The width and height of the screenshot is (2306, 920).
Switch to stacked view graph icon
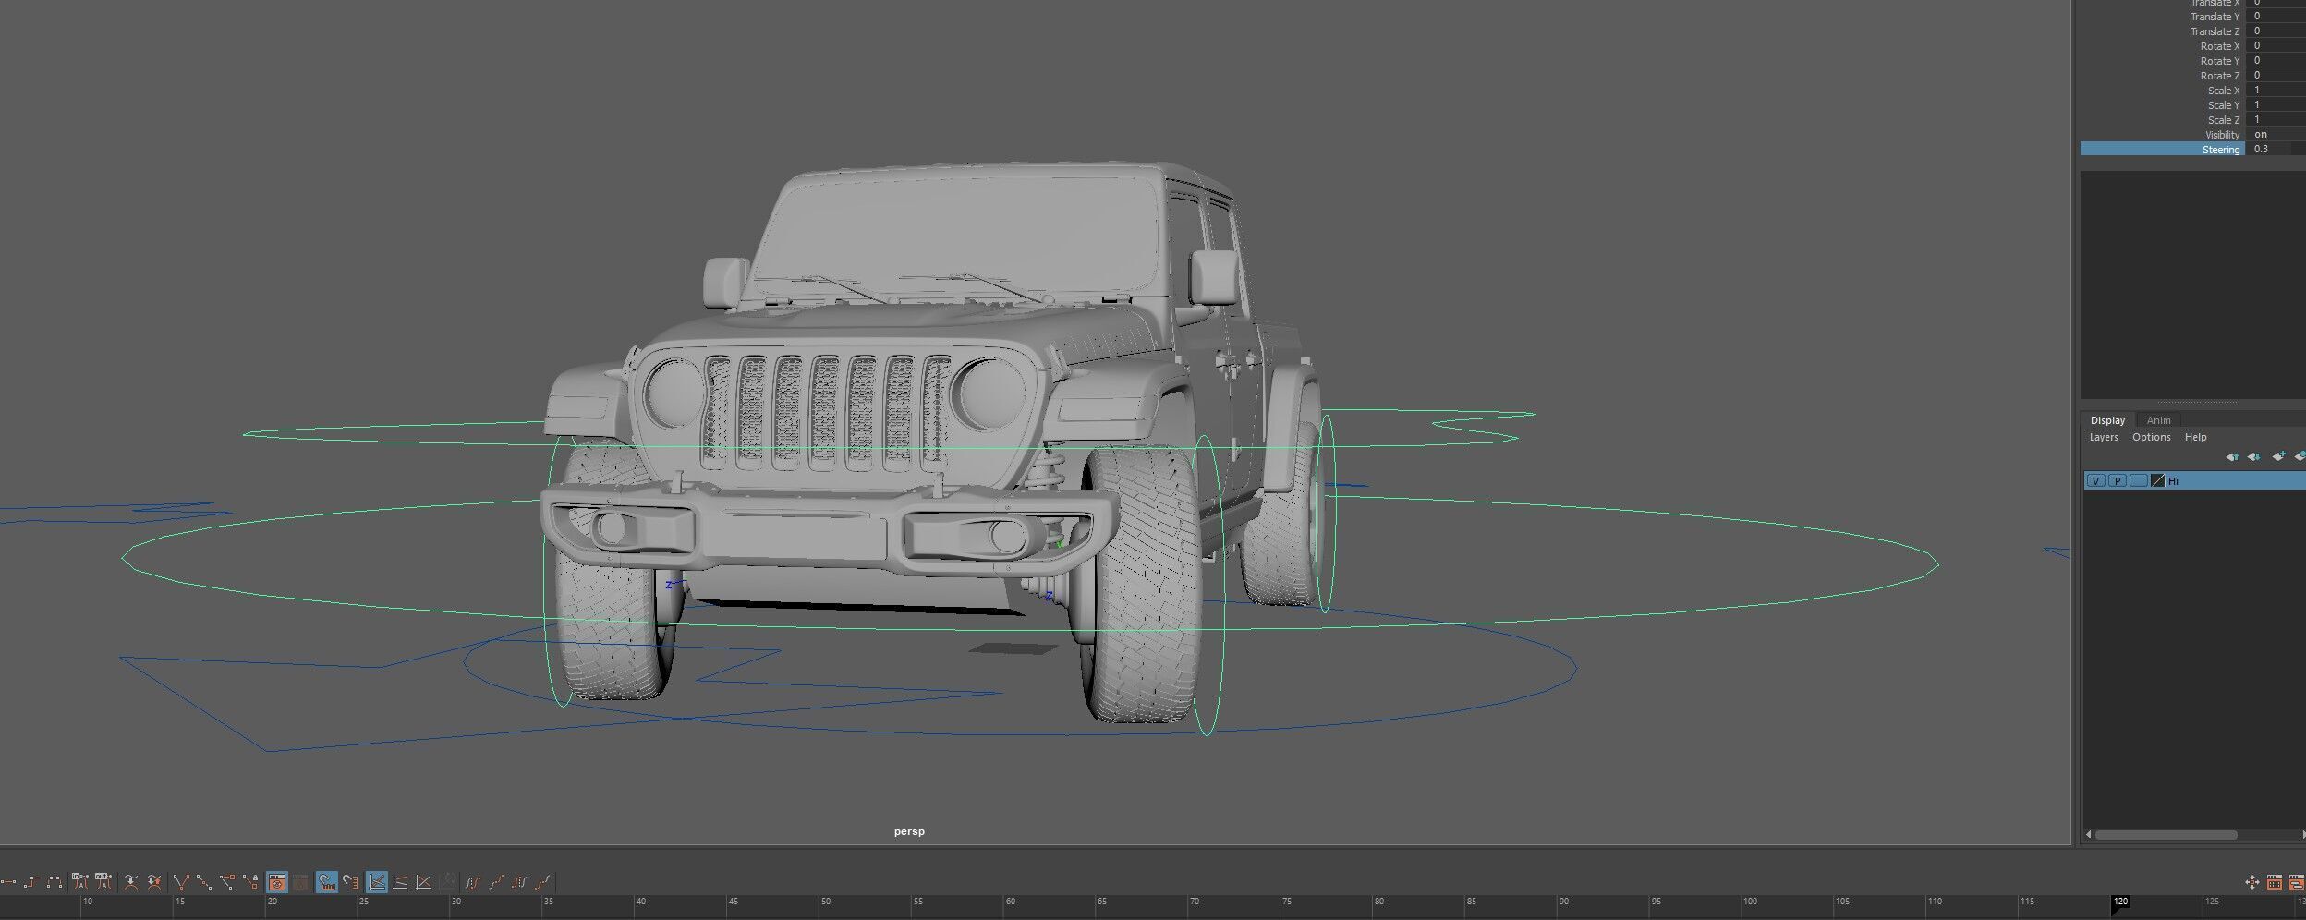tap(399, 882)
